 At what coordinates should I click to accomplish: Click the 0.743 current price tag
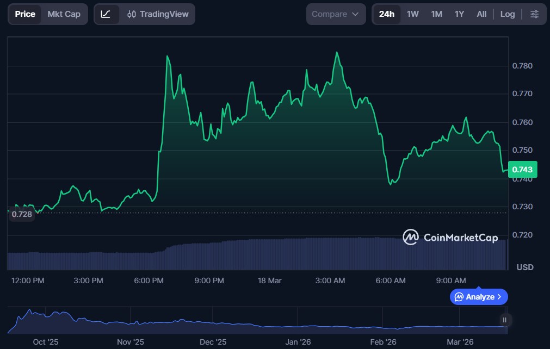coord(522,169)
